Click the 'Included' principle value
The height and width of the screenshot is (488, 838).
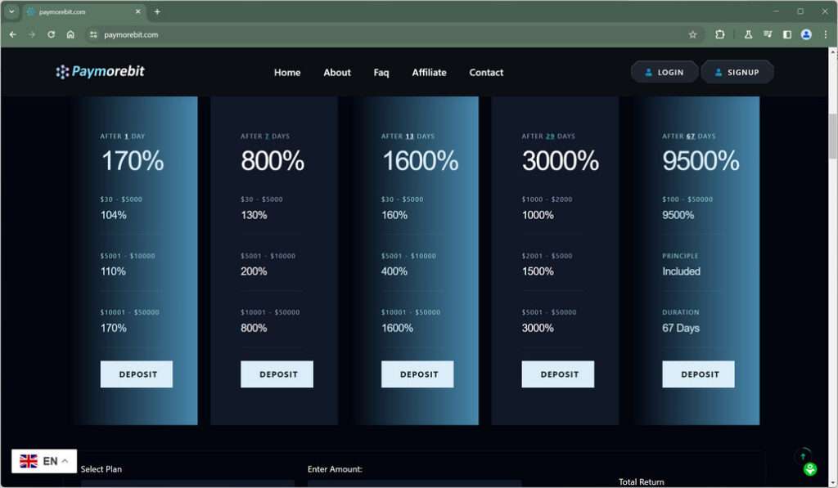coord(682,271)
